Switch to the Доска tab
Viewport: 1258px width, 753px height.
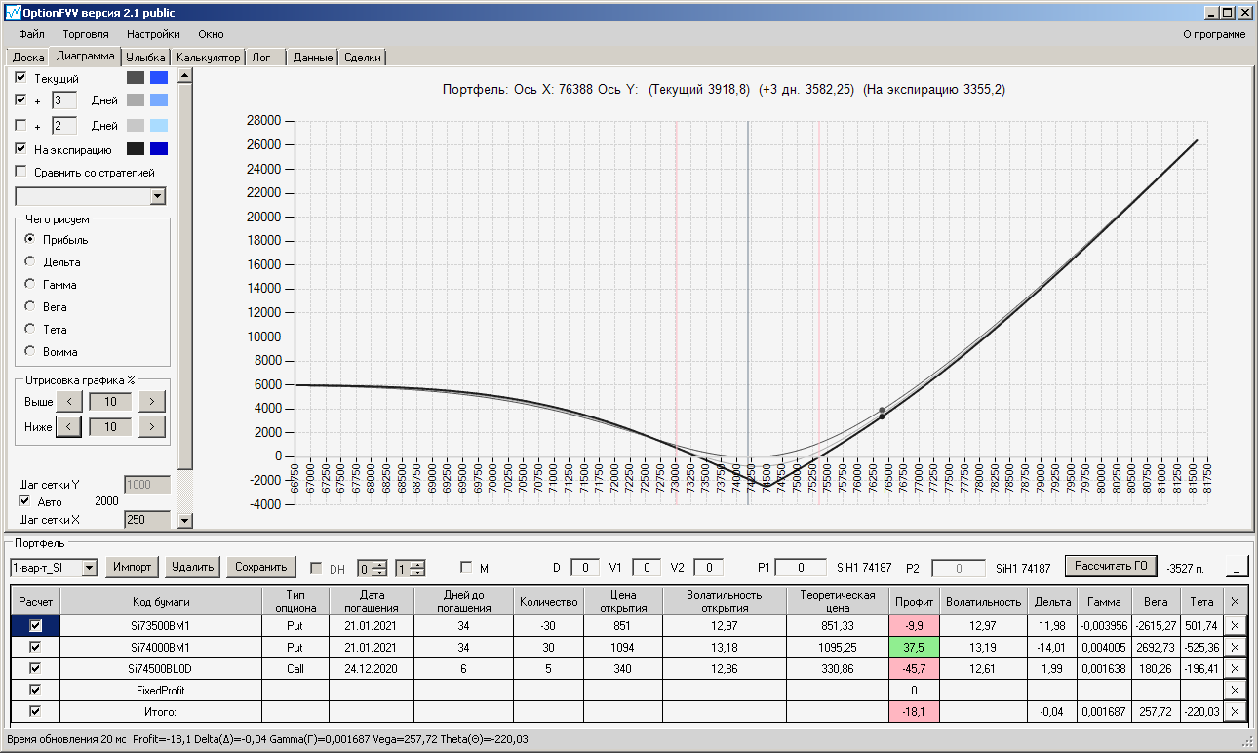[x=27, y=58]
